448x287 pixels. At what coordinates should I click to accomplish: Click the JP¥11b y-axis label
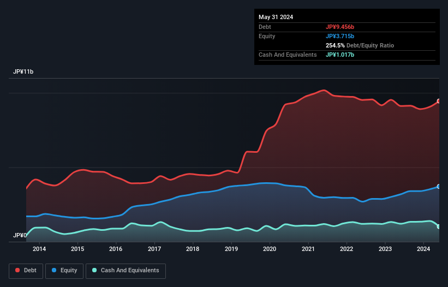point(23,71)
